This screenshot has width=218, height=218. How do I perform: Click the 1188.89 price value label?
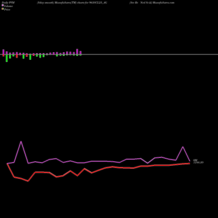[x=198, y=163]
